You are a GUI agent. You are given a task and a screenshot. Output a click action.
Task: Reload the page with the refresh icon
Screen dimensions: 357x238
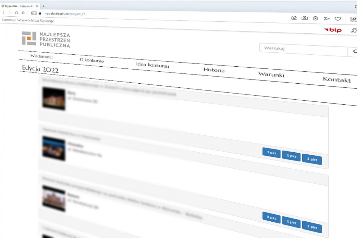point(16,13)
